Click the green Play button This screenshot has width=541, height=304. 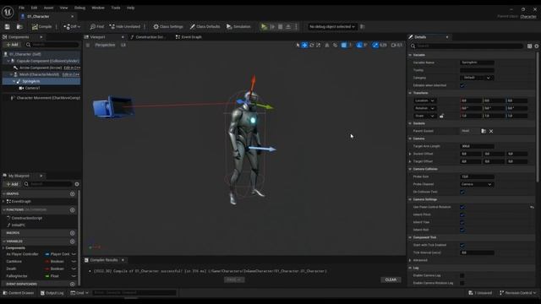264,26
